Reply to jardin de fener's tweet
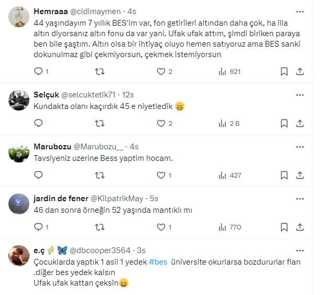 point(38,227)
